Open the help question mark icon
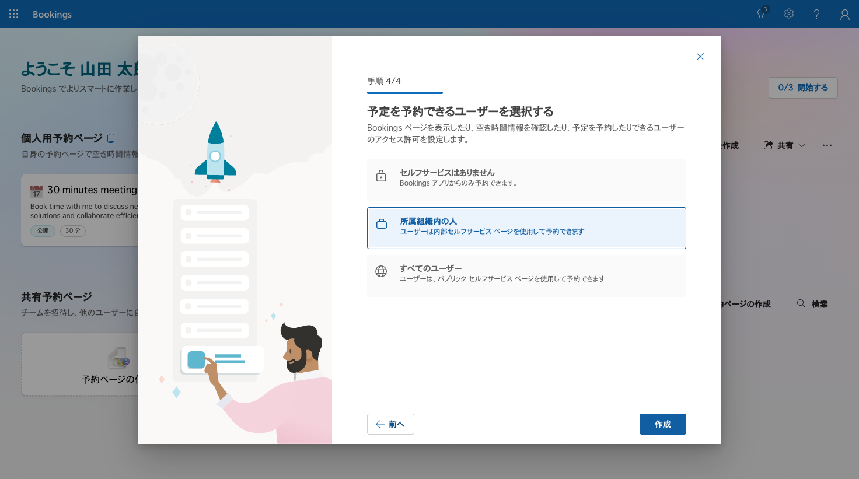 pyautogui.click(x=816, y=14)
